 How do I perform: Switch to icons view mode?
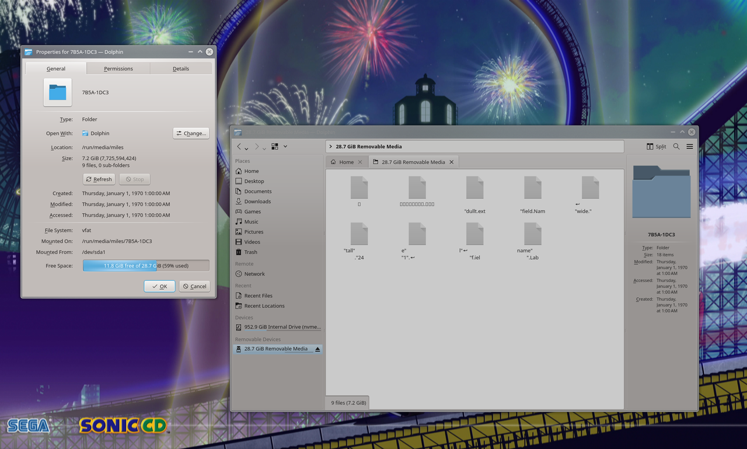tap(275, 147)
